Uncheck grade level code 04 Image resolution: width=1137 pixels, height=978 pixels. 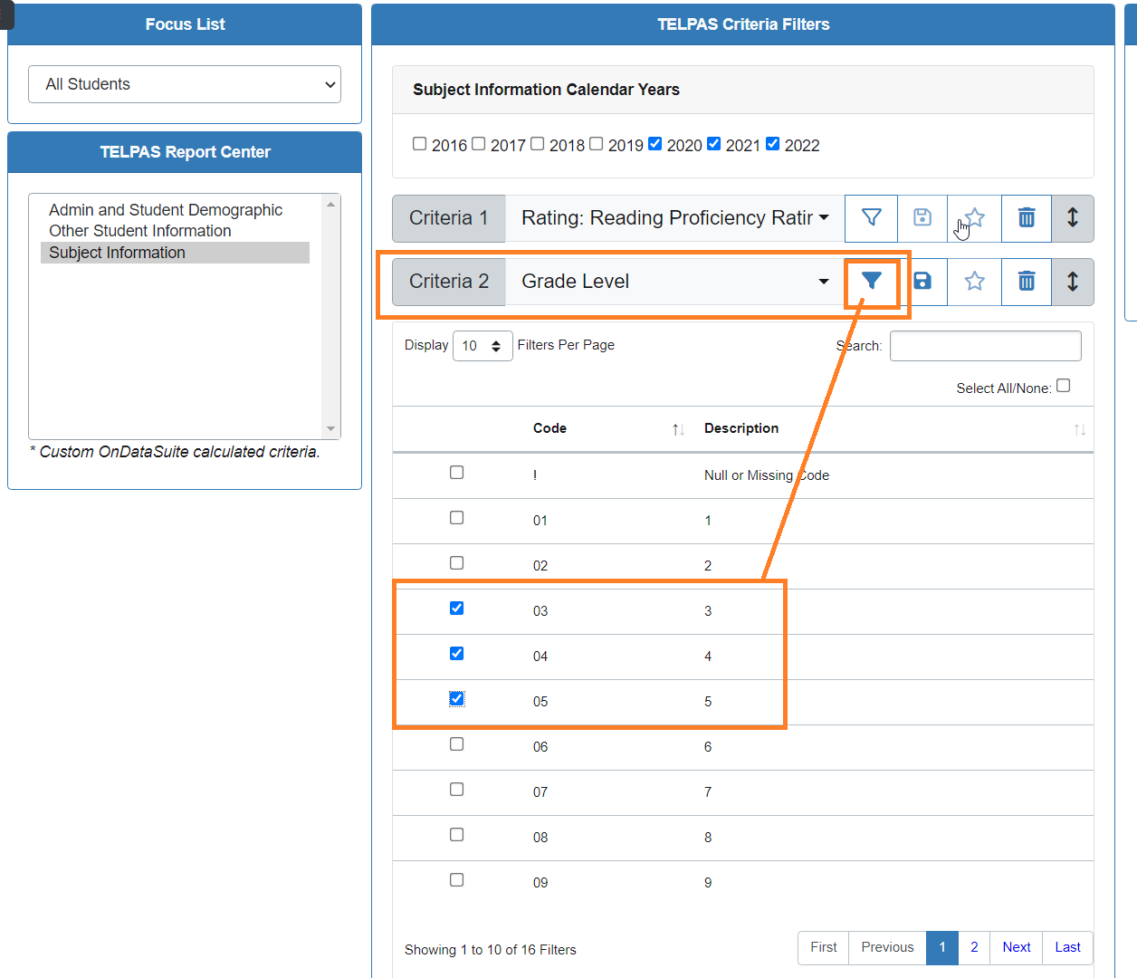[x=456, y=653]
